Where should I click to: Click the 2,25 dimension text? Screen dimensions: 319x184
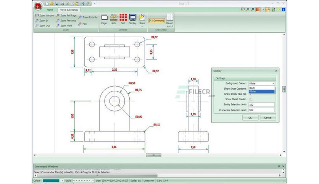tap(114, 70)
